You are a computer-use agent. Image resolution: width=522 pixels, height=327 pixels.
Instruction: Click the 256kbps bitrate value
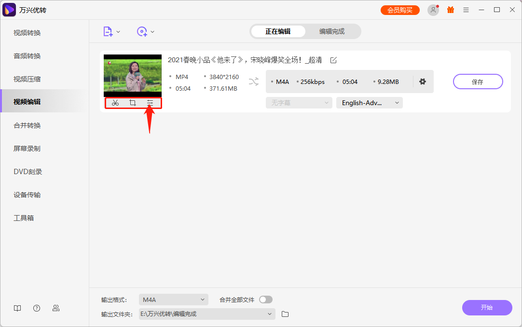(x=312, y=82)
